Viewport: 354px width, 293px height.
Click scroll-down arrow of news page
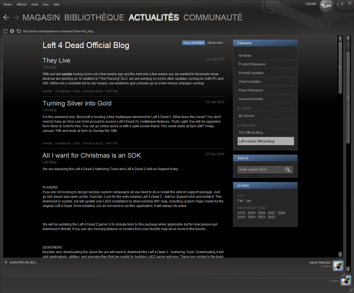340,254
